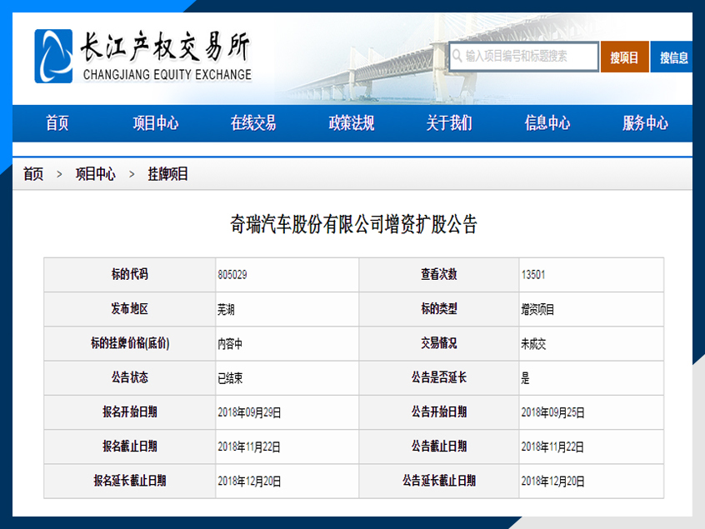The height and width of the screenshot is (529, 705).
Task: Open the 关于我们 section
Action: click(x=451, y=122)
